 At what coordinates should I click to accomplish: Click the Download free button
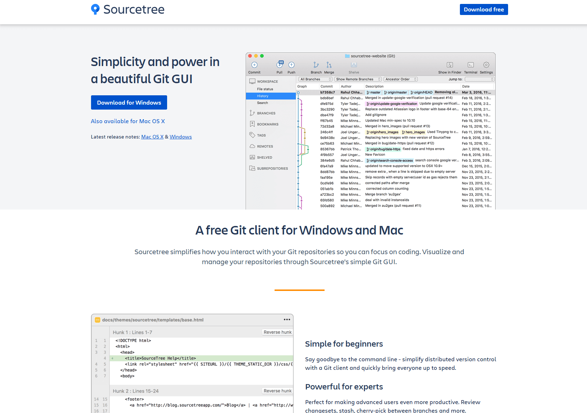click(484, 10)
